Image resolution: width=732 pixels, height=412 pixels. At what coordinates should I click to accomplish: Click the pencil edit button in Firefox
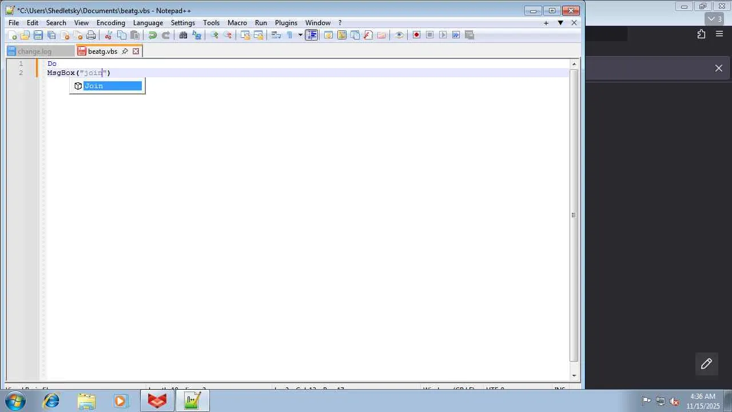click(706, 364)
